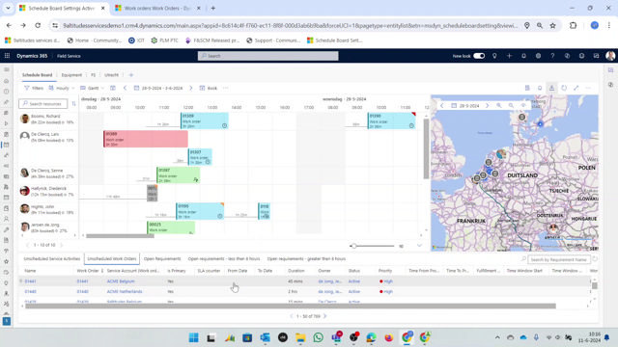Click the legend icon on board toolbar
The width and height of the screenshot is (618, 347).
(x=527, y=88)
